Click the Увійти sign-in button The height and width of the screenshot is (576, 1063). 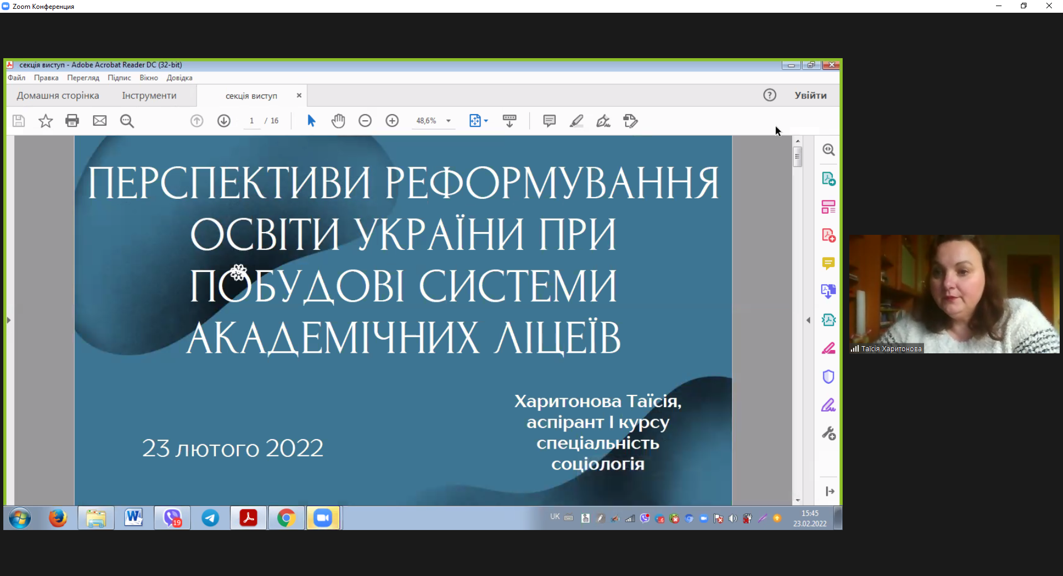(x=811, y=95)
